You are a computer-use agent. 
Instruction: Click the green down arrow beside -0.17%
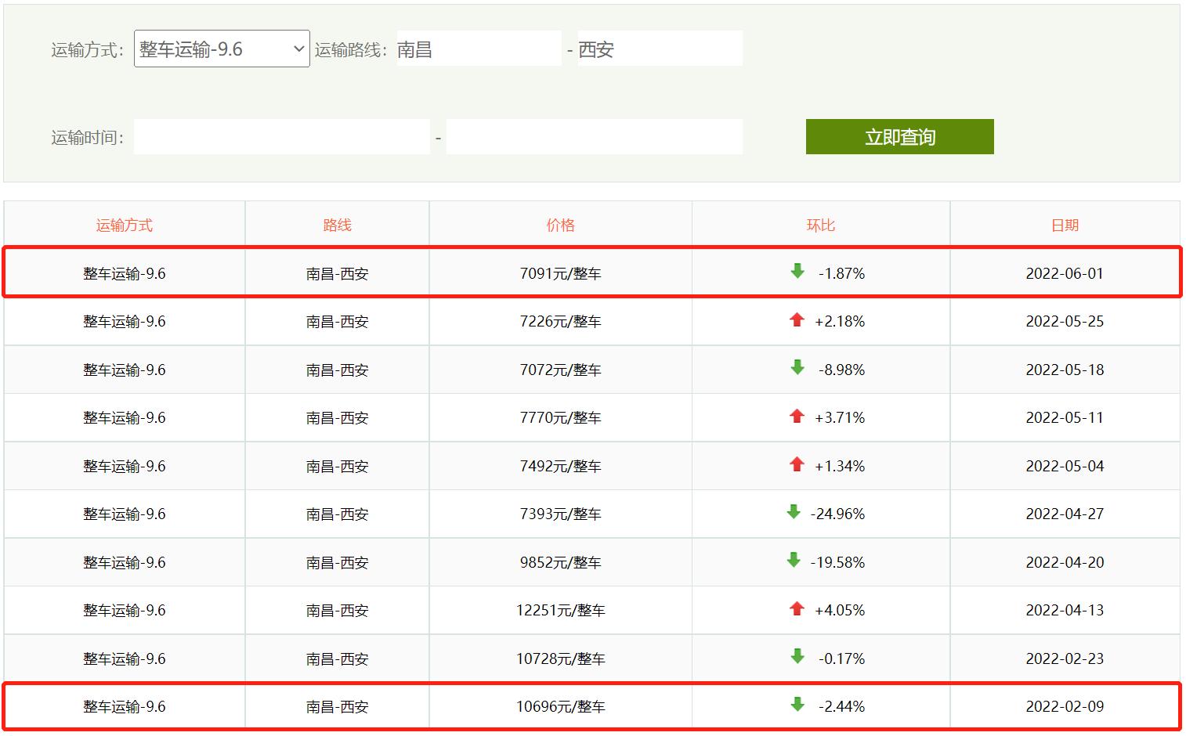click(797, 658)
